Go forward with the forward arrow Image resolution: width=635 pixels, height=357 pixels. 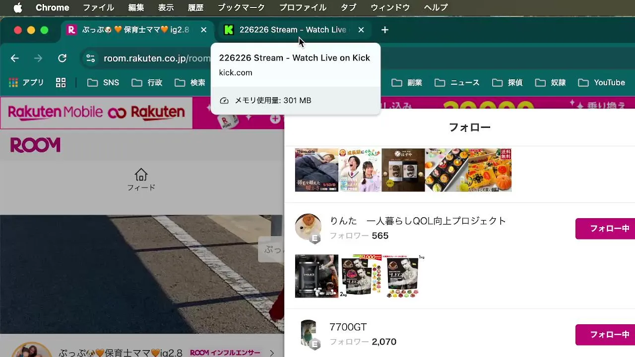38,59
